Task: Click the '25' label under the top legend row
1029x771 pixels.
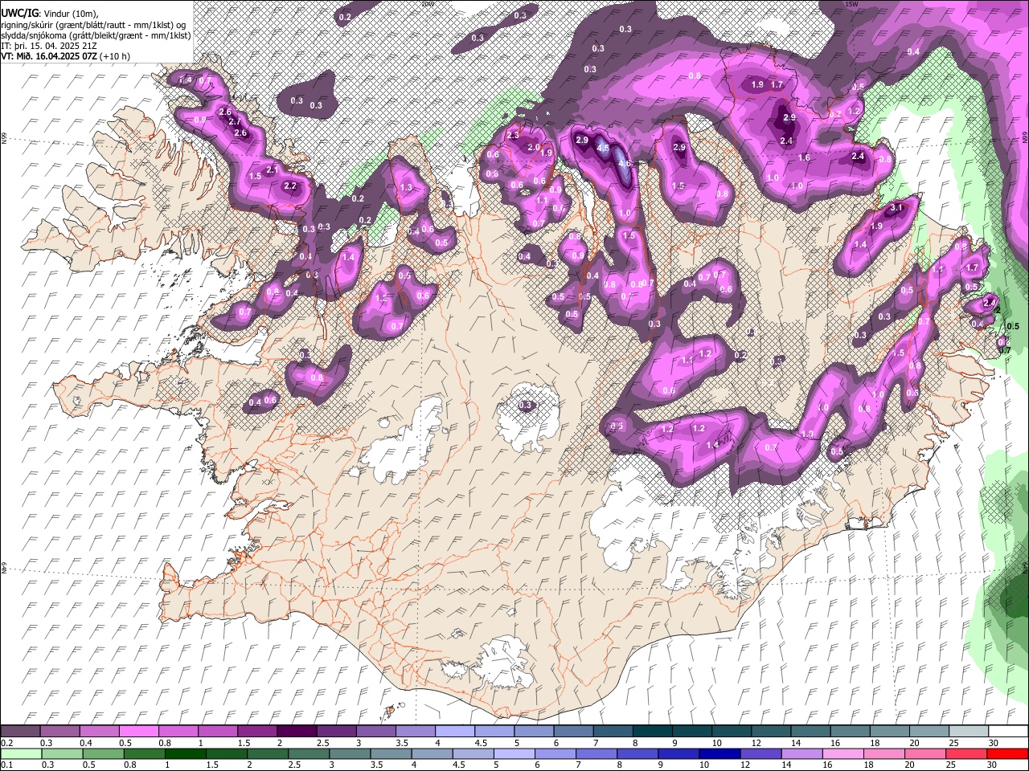Action: tap(953, 743)
